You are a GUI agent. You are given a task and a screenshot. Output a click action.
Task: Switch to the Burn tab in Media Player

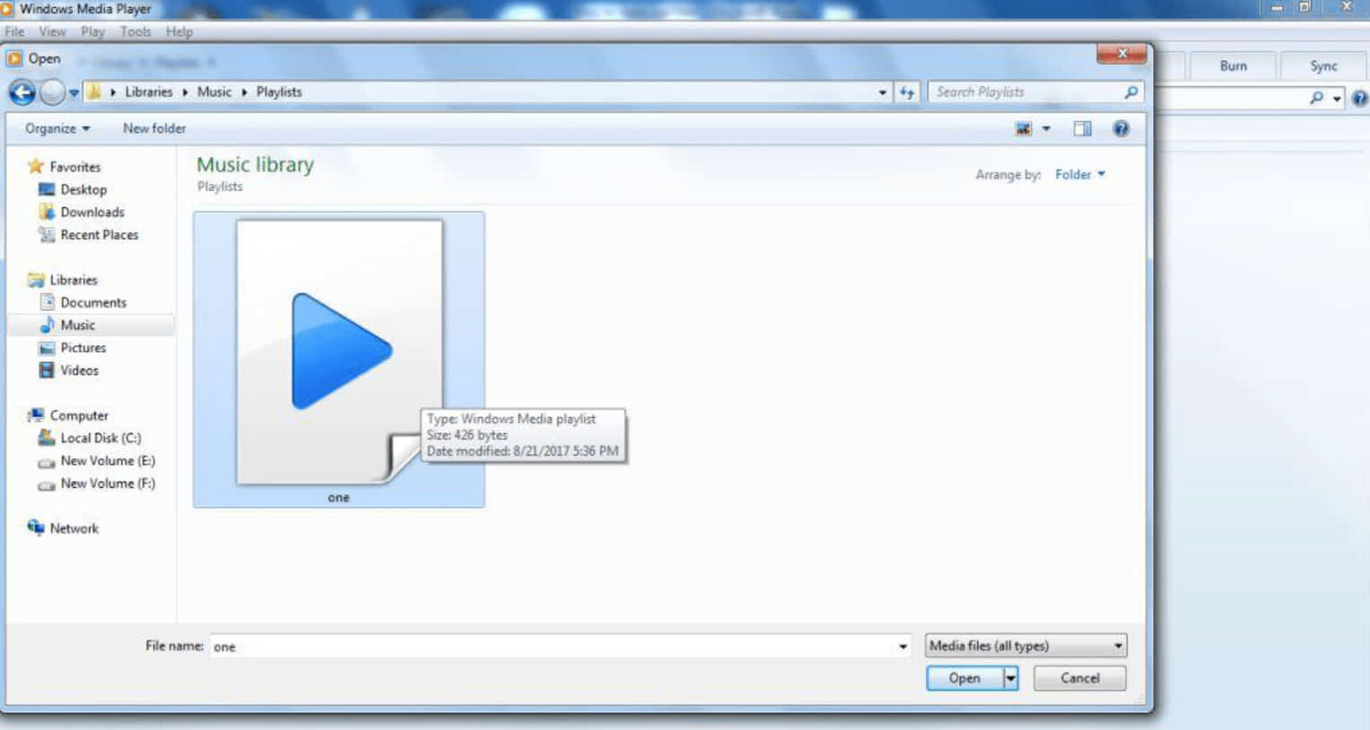(x=1233, y=65)
